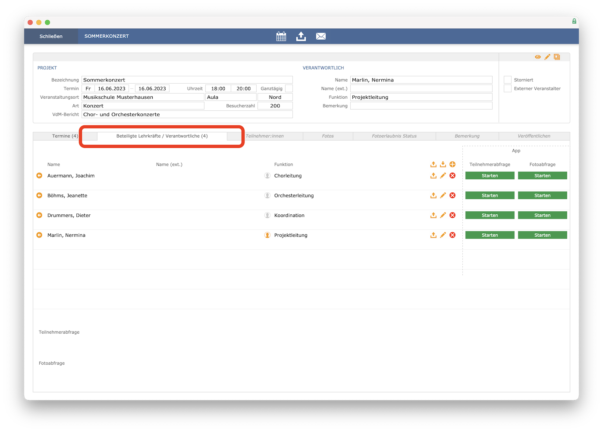Edit the Drummers row with pencil icon

443,215
